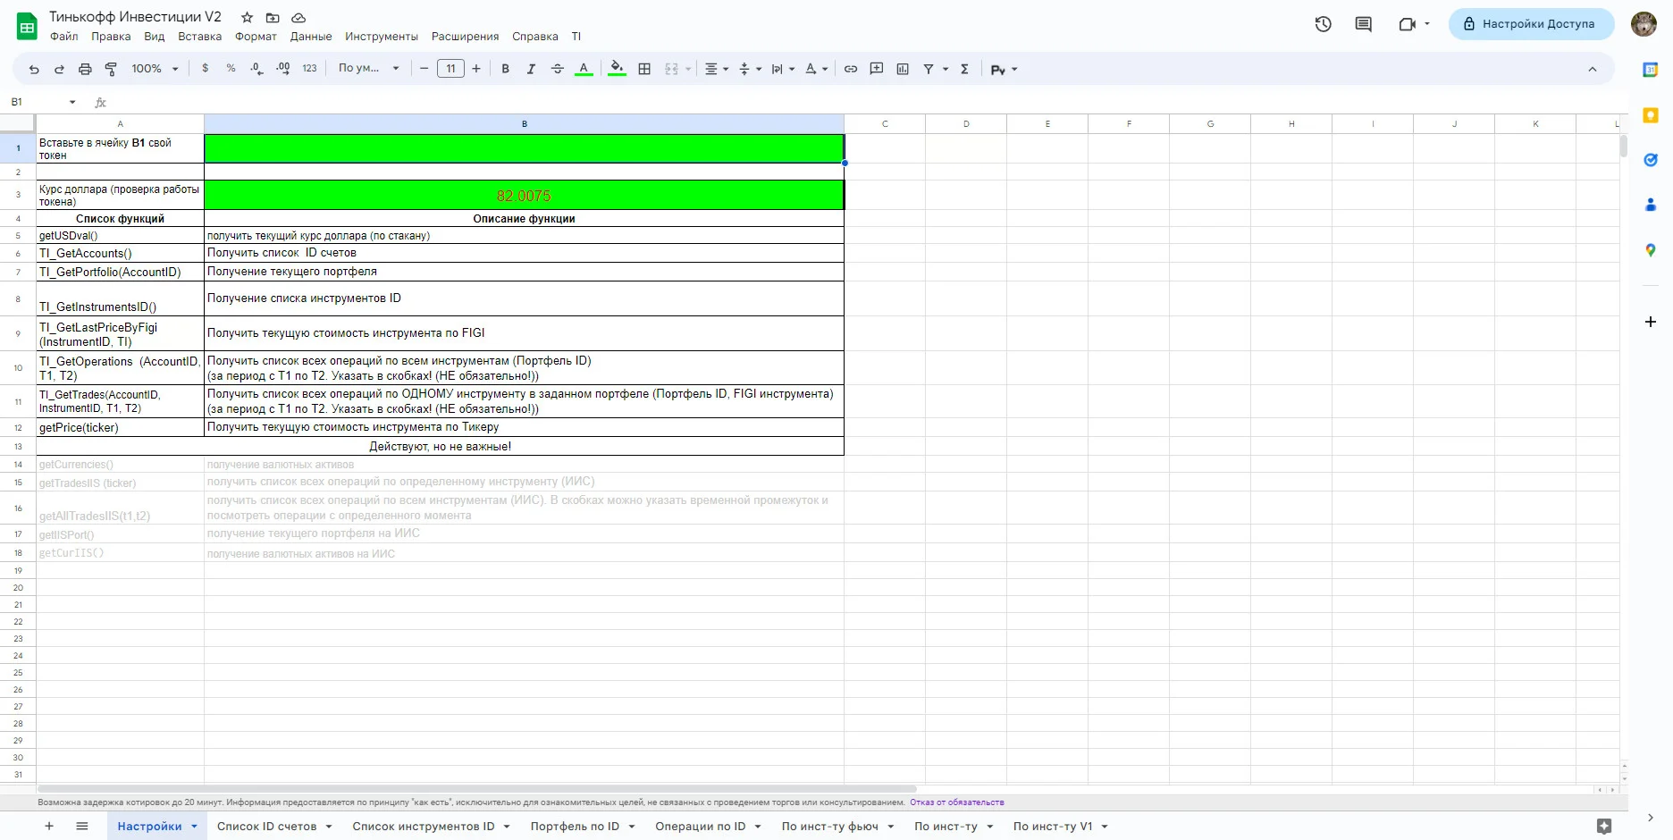The image size is (1673, 840).
Task: Click Настройки Доступа share button
Action: [x=1531, y=24]
